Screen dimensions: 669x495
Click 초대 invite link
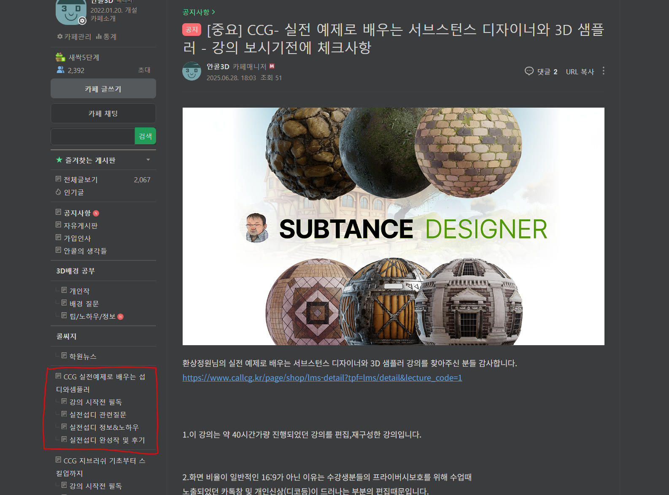coord(144,70)
